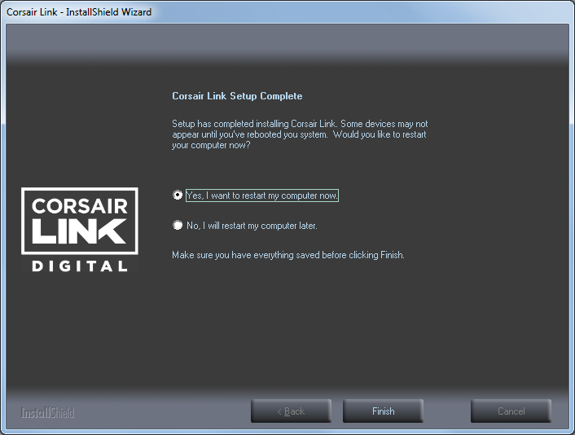Click the text "Make sure you have everything saved"
This screenshot has height=435, width=575.
tap(246, 255)
